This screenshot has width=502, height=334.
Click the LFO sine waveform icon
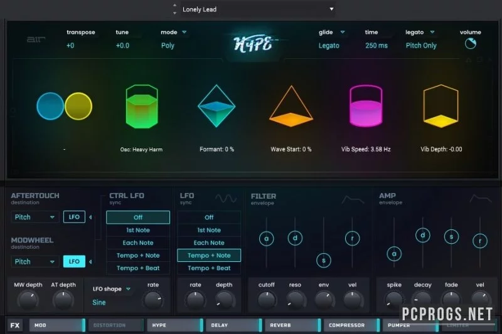pos(226,199)
